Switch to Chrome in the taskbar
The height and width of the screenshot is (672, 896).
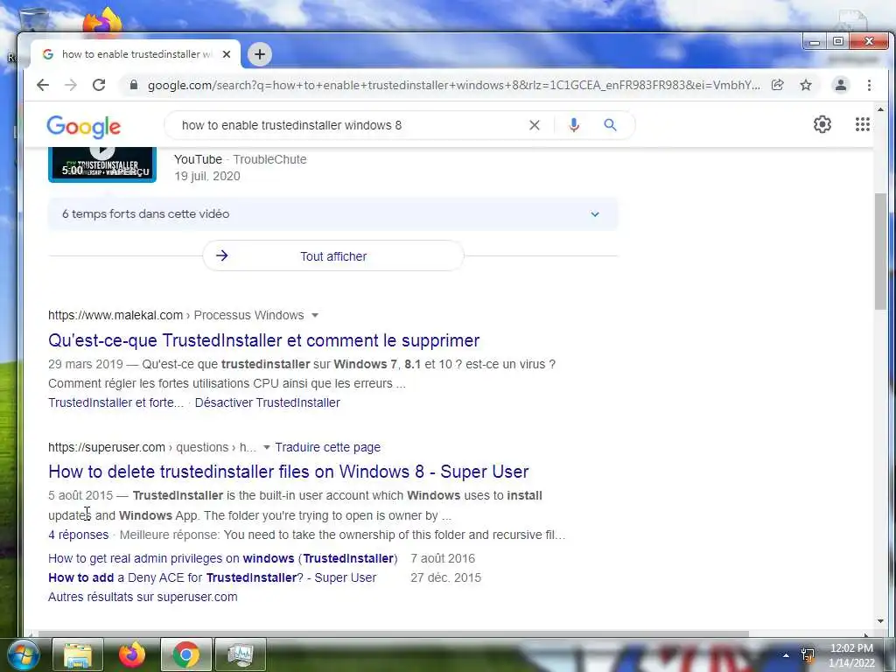pyautogui.click(x=186, y=654)
